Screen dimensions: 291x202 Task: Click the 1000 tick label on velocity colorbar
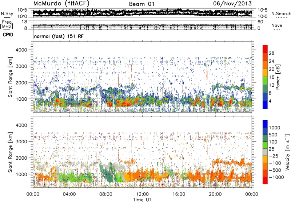tap(275, 128)
